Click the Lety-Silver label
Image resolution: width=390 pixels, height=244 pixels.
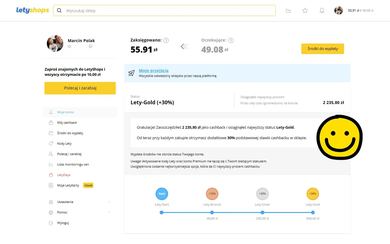(262, 204)
